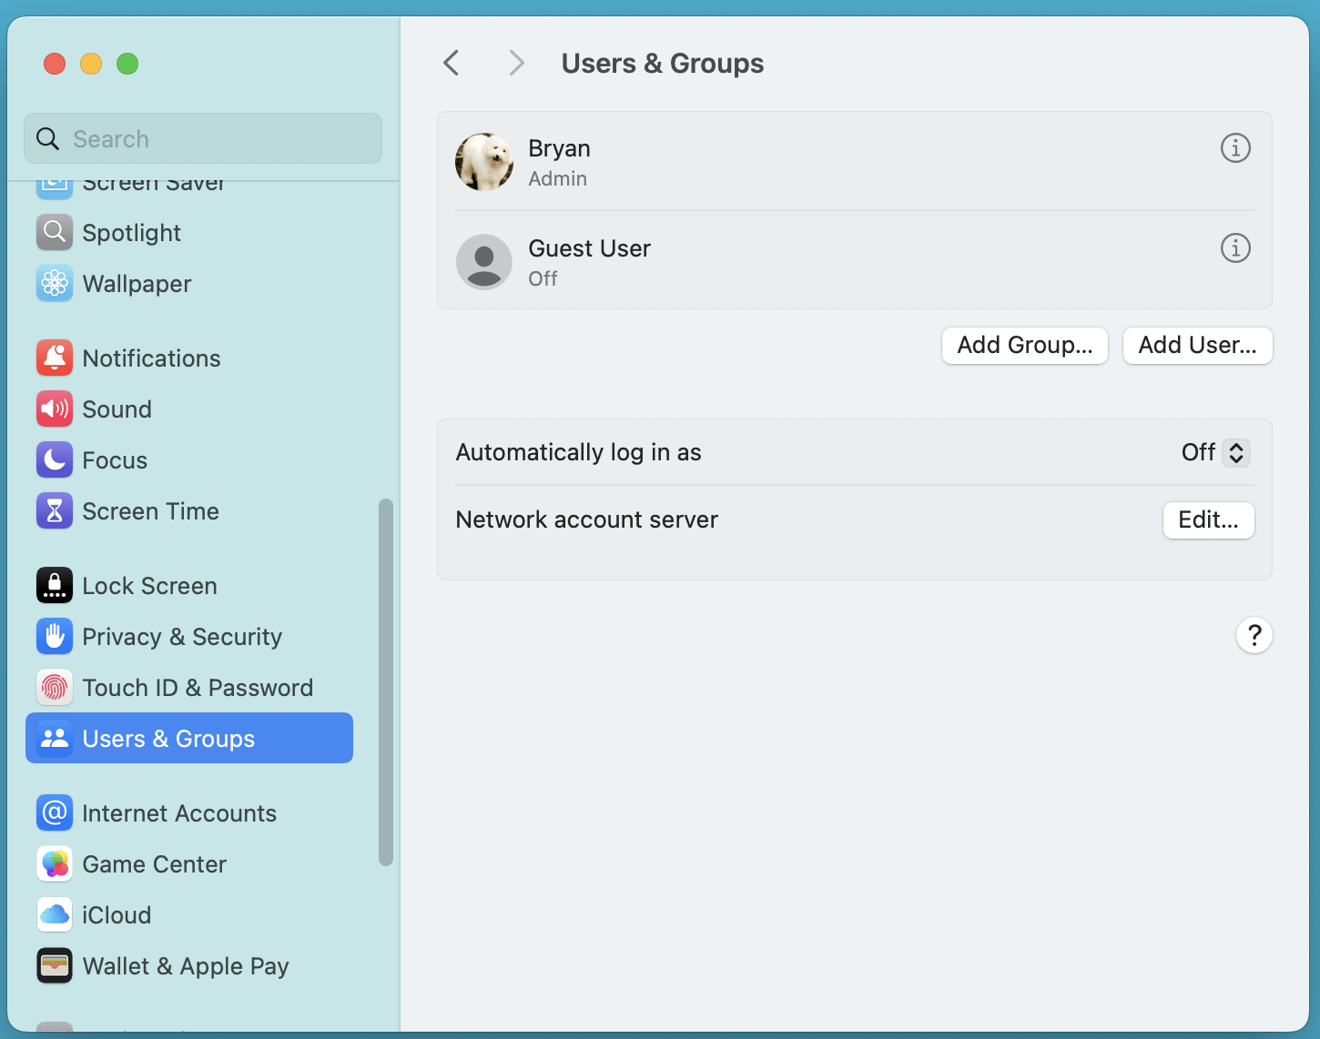Show info for Bryan admin account
1320x1039 pixels.
1234,148
